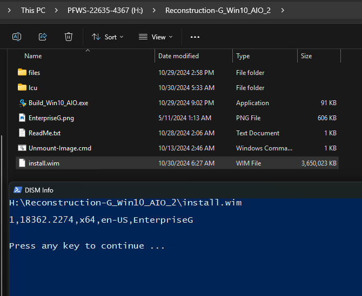362x296 pixels.
Task: Click the 91 KB size value
Action: [329, 103]
